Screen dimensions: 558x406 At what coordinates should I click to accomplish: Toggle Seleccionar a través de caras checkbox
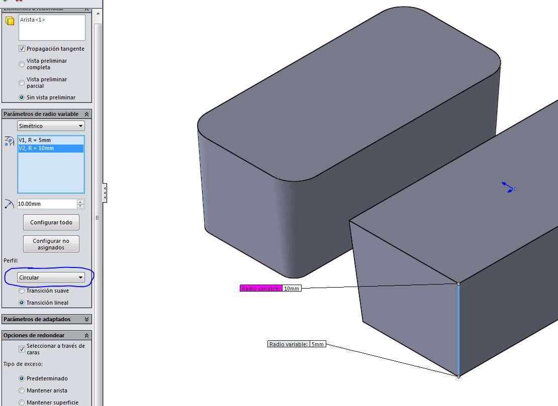click(22, 349)
